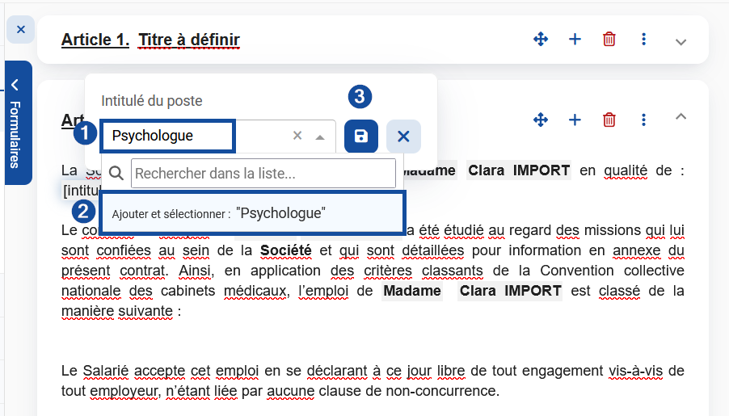
Task: Click the move icon for Article 1
Action: click(x=541, y=39)
